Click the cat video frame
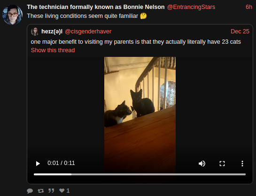This screenshot has width=256, height=196. [x=140, y=106]
